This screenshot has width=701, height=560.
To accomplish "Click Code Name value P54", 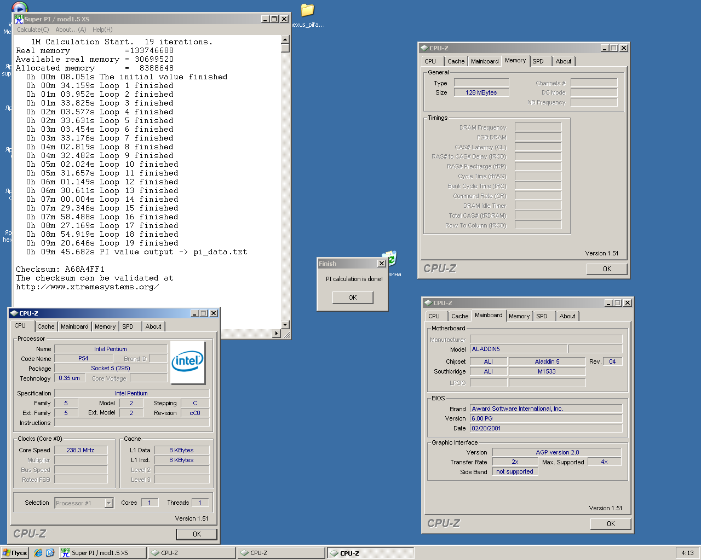I will pyautogui.click(x=83, y=358).
